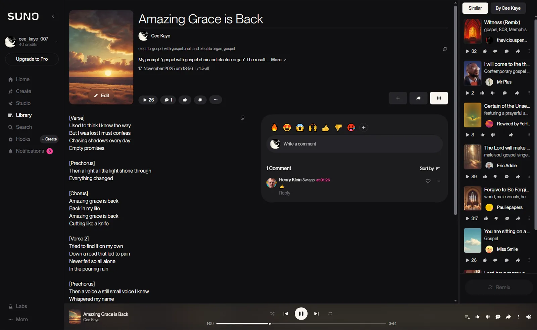
Task: Share the song with the arrow button
Action: coord(418,98)
